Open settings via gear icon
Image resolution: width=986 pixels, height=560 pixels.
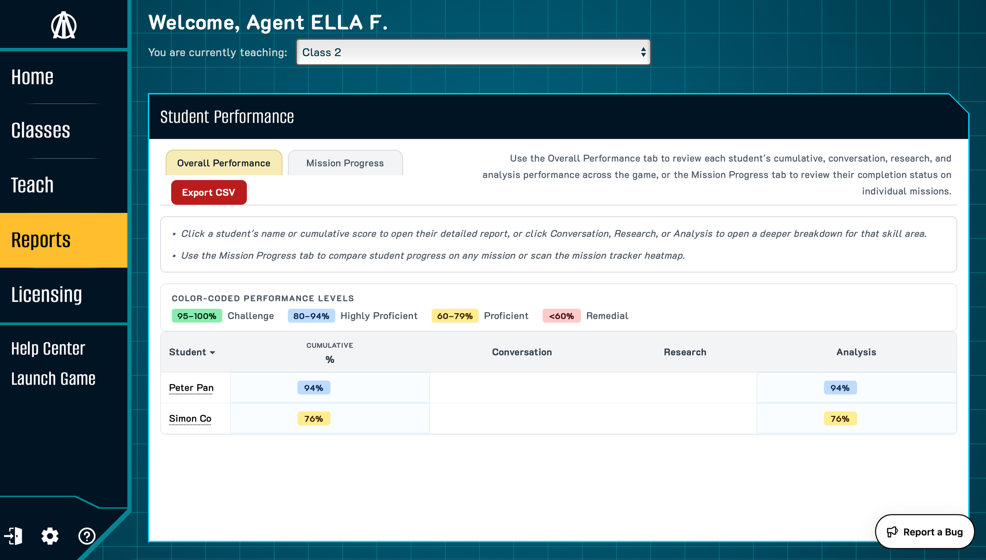(x=50, y=536)
